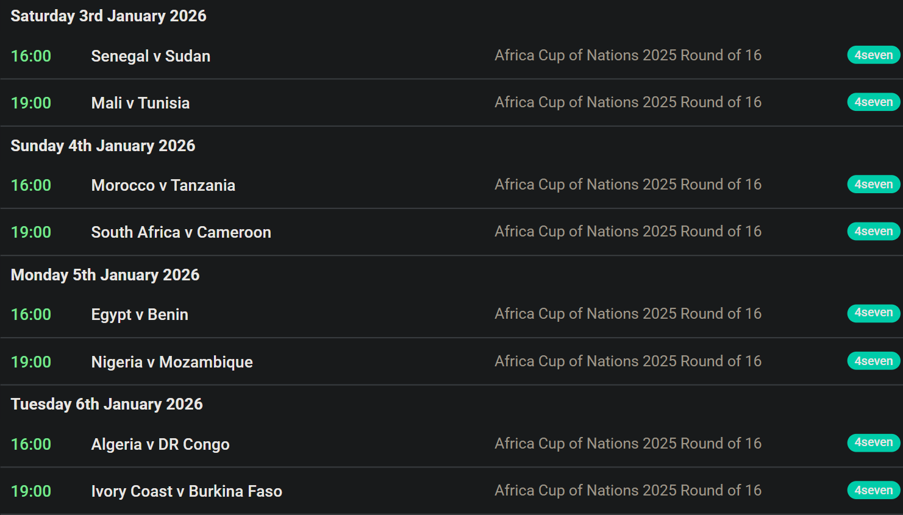Open the Egypt v Benin fixture
Viewport: 903px width, 515px height.
pos(140,314)
